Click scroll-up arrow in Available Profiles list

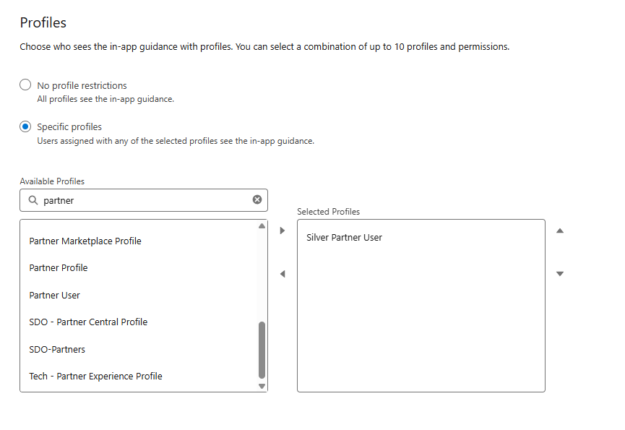coord(262,226)
